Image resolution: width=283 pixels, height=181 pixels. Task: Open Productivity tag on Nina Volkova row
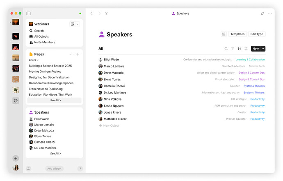258,99
